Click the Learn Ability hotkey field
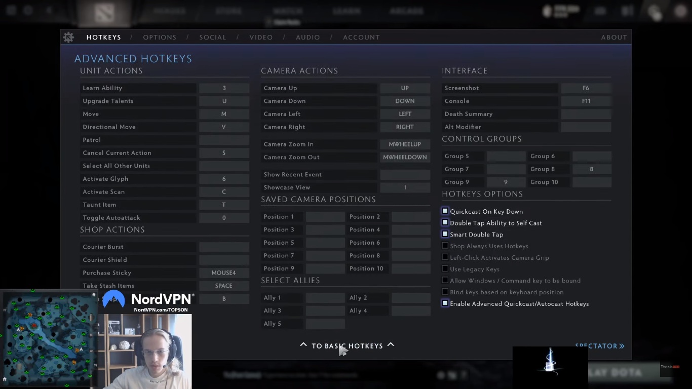Viewport: 692px width, 389px height. pos(224,88)
